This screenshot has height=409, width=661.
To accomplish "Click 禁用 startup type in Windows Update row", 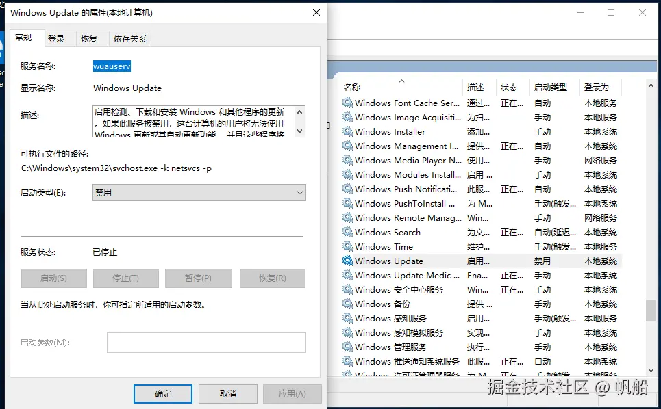I will click(542, 261).
